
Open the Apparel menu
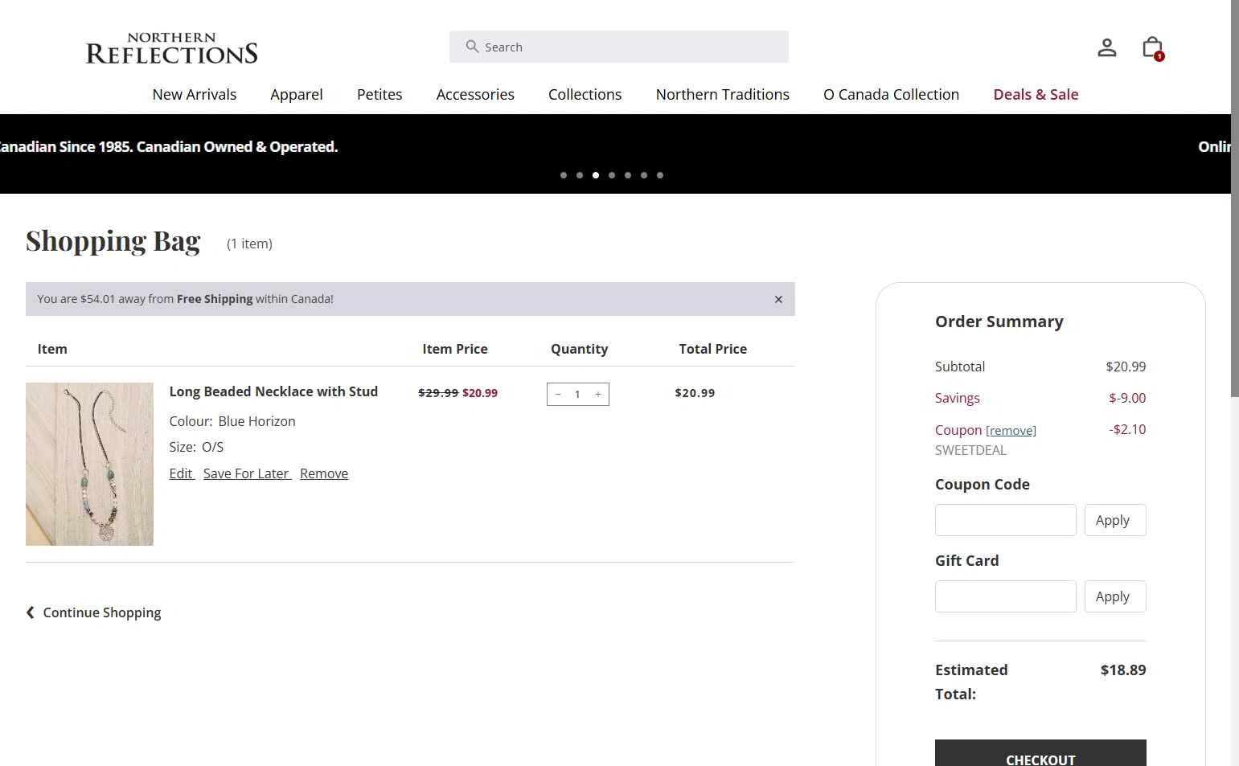coord(297,95)
